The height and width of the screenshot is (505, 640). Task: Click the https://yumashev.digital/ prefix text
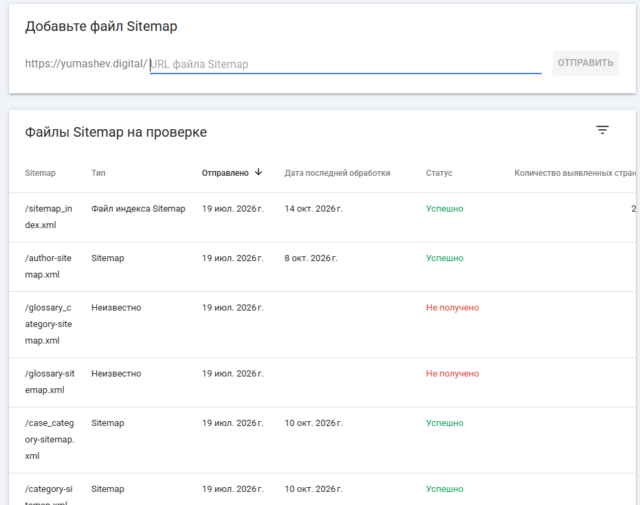click(x=86, y=64)
